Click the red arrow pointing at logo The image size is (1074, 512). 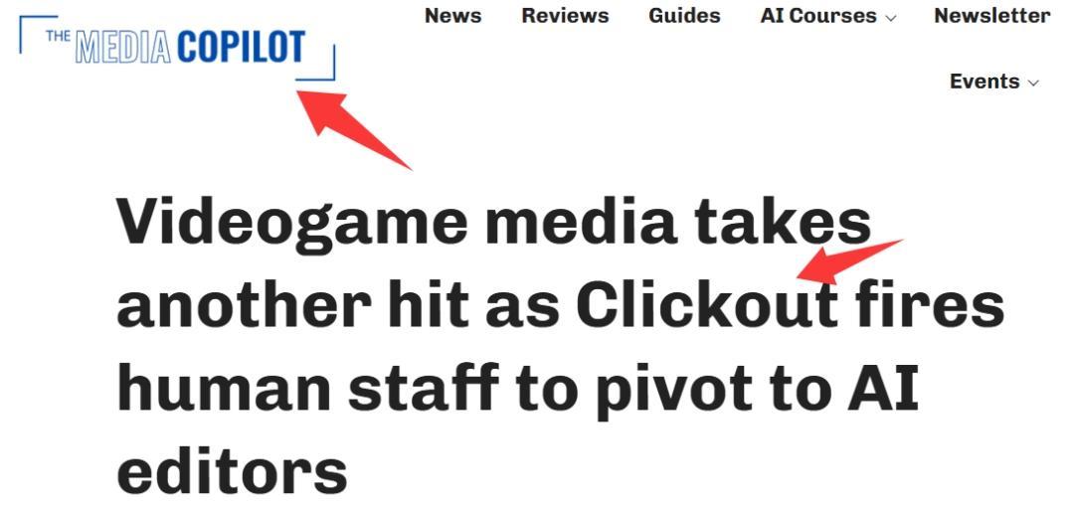[x=353, y=128]
